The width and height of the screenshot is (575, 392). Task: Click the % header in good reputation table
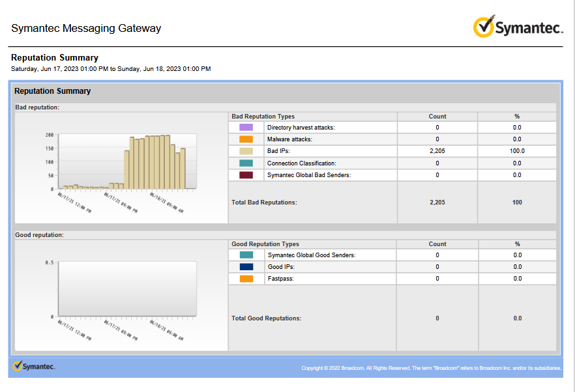point(518,244)
